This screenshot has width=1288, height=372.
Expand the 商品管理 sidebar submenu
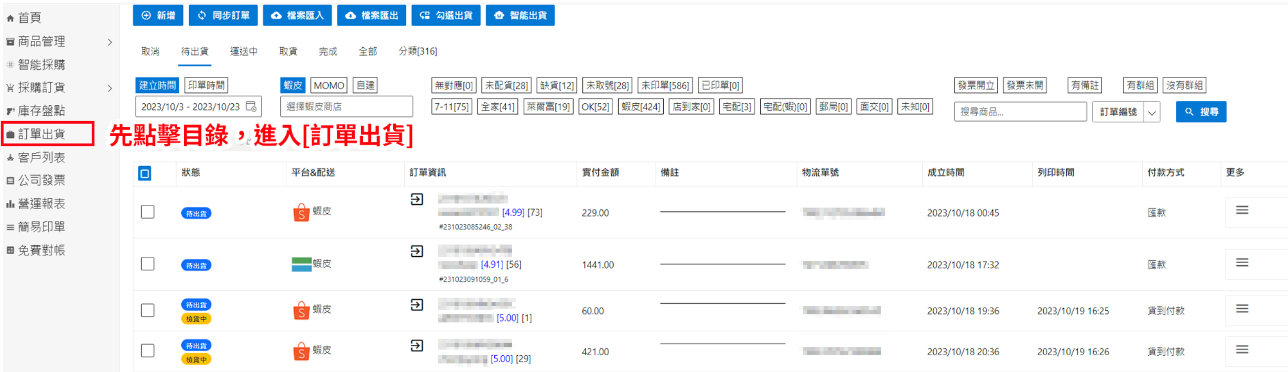110,42
